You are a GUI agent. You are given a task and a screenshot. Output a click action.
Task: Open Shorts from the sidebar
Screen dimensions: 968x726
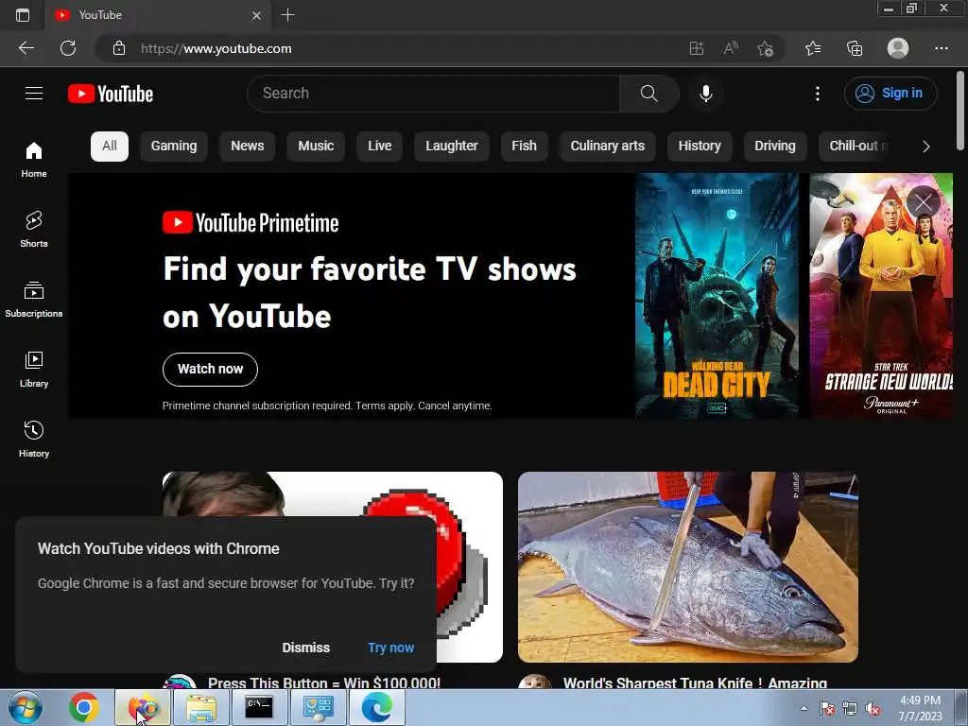point(34,230)
